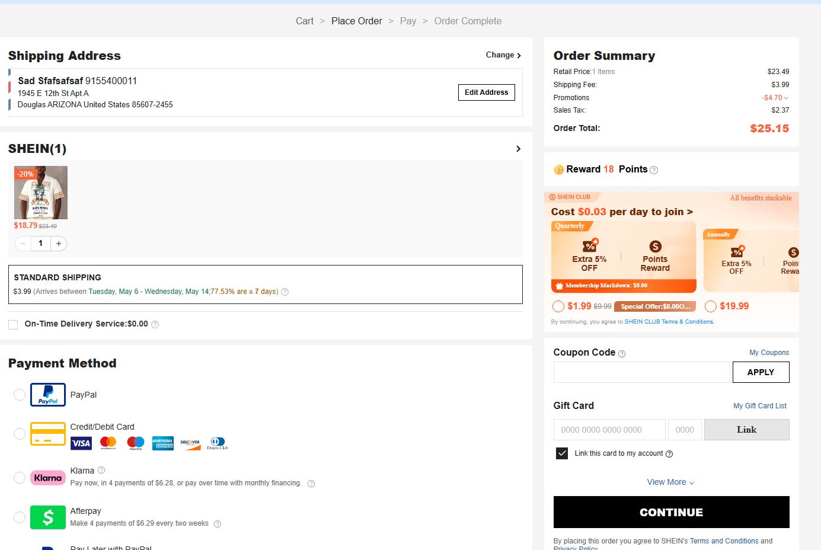Open help icon after Afterpay payments text
The height and width of the screenshot is (550, 821).
point(218,524)
